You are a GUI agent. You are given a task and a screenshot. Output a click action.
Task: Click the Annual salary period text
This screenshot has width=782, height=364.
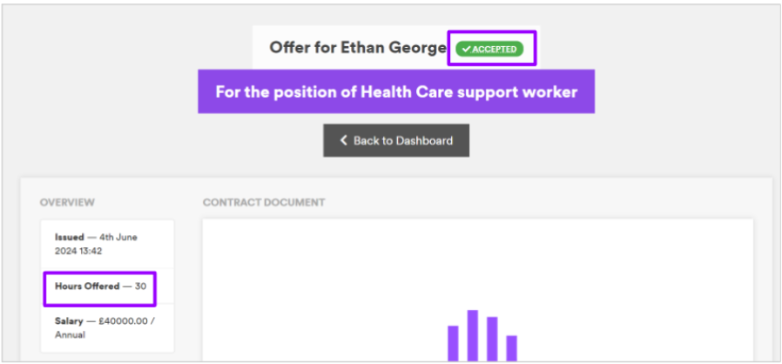tap(71, 334)
